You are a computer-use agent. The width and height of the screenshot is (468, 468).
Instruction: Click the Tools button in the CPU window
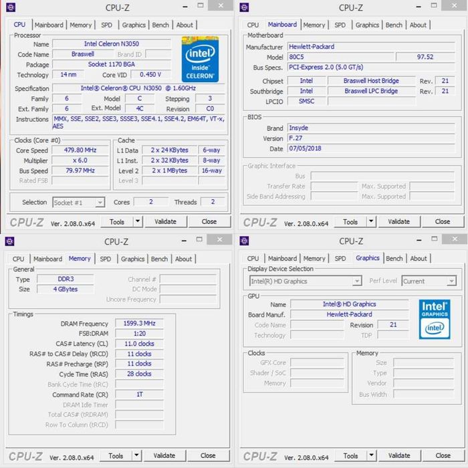(117, 222)
